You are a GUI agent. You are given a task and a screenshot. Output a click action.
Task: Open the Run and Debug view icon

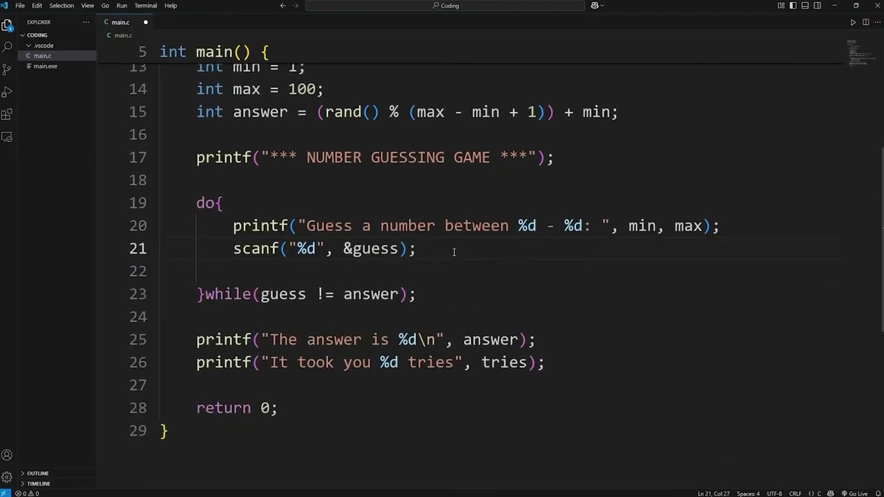point(7,92)
